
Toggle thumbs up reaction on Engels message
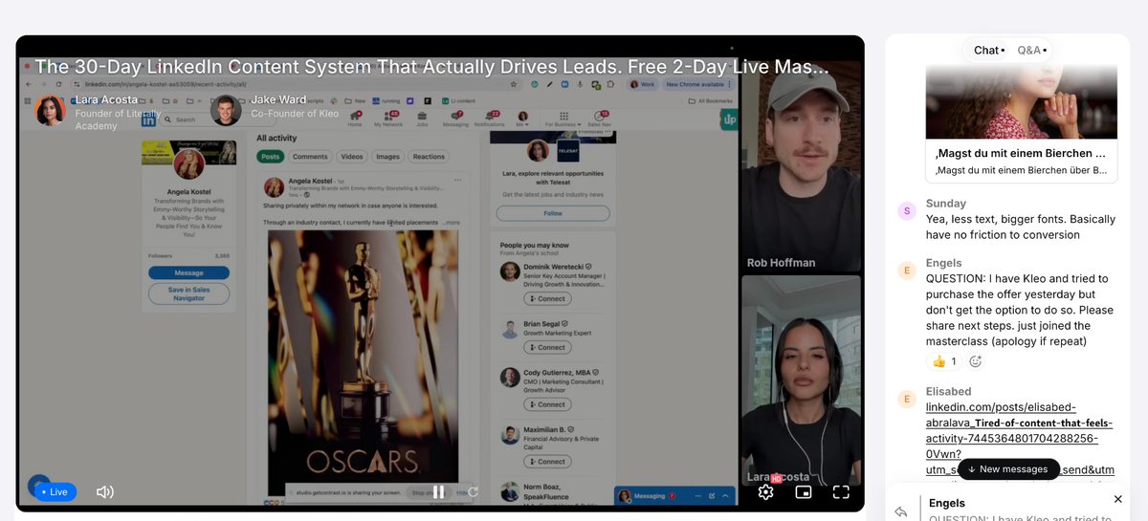coord(944,361)
